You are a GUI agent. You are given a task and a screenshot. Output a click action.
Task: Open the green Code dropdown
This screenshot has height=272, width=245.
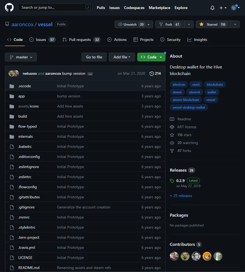pos(151,57)
